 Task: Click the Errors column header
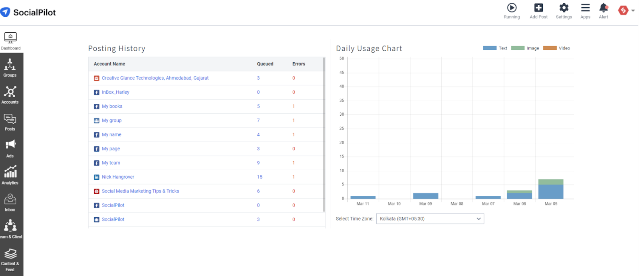[x=299, y=64]
